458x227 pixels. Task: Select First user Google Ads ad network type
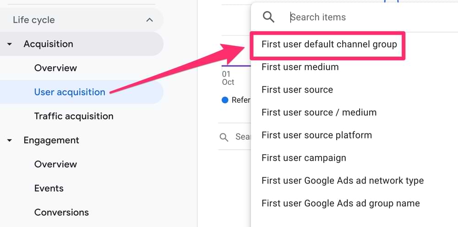343,181
